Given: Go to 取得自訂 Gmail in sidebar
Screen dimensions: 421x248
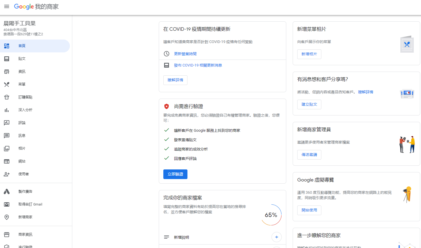Looking at the screenshot, I should (x=30, y=204).
